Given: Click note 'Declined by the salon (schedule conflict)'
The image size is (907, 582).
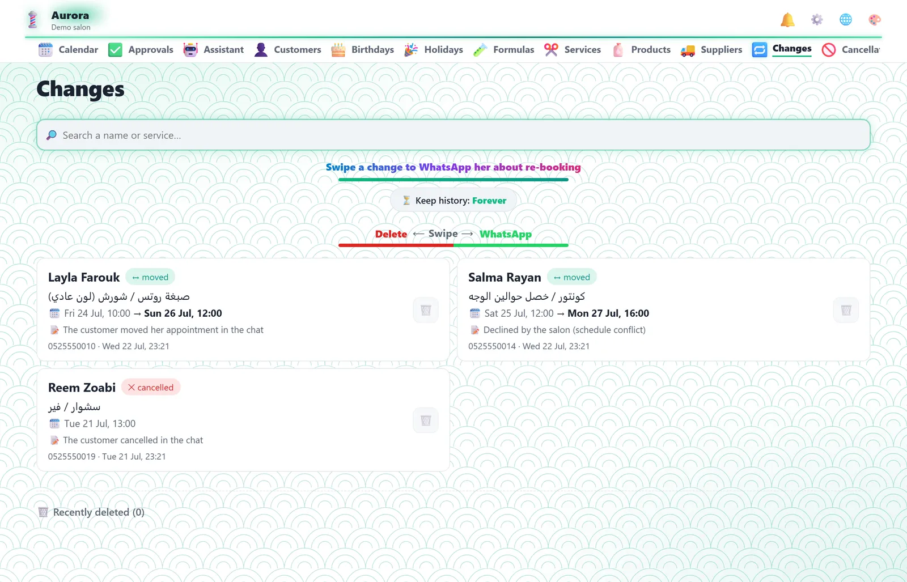Looking at the screenshot, I should pyautogui.click(x=565, y=330).
